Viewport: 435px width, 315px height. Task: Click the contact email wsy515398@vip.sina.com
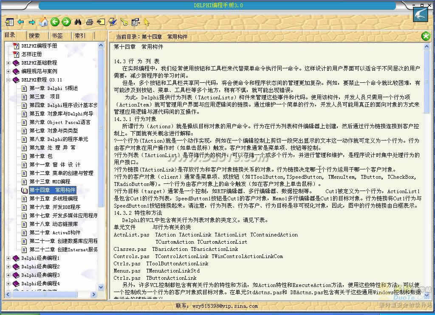(x=225, y=306)
